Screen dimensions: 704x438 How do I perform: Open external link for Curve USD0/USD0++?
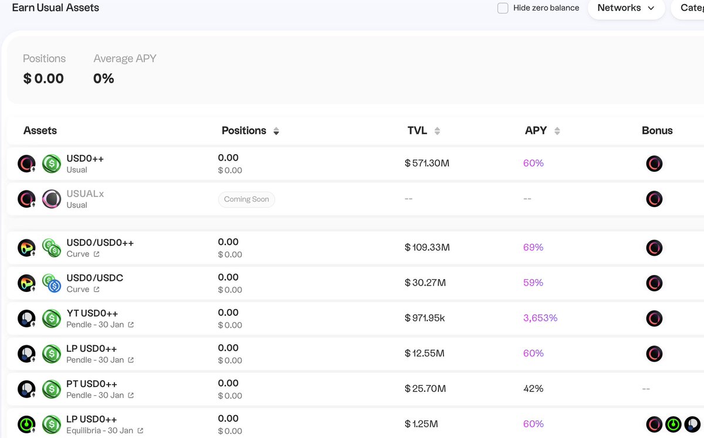coord(96,254)
